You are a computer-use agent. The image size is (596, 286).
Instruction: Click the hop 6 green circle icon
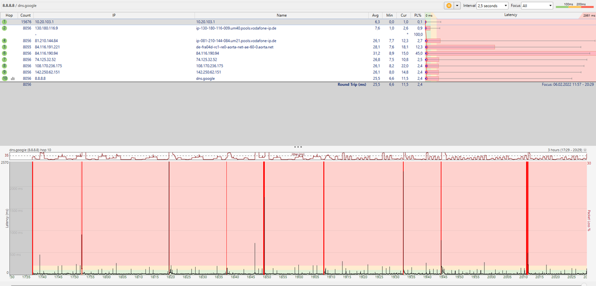pyautogui.click(x=5, y=53)
